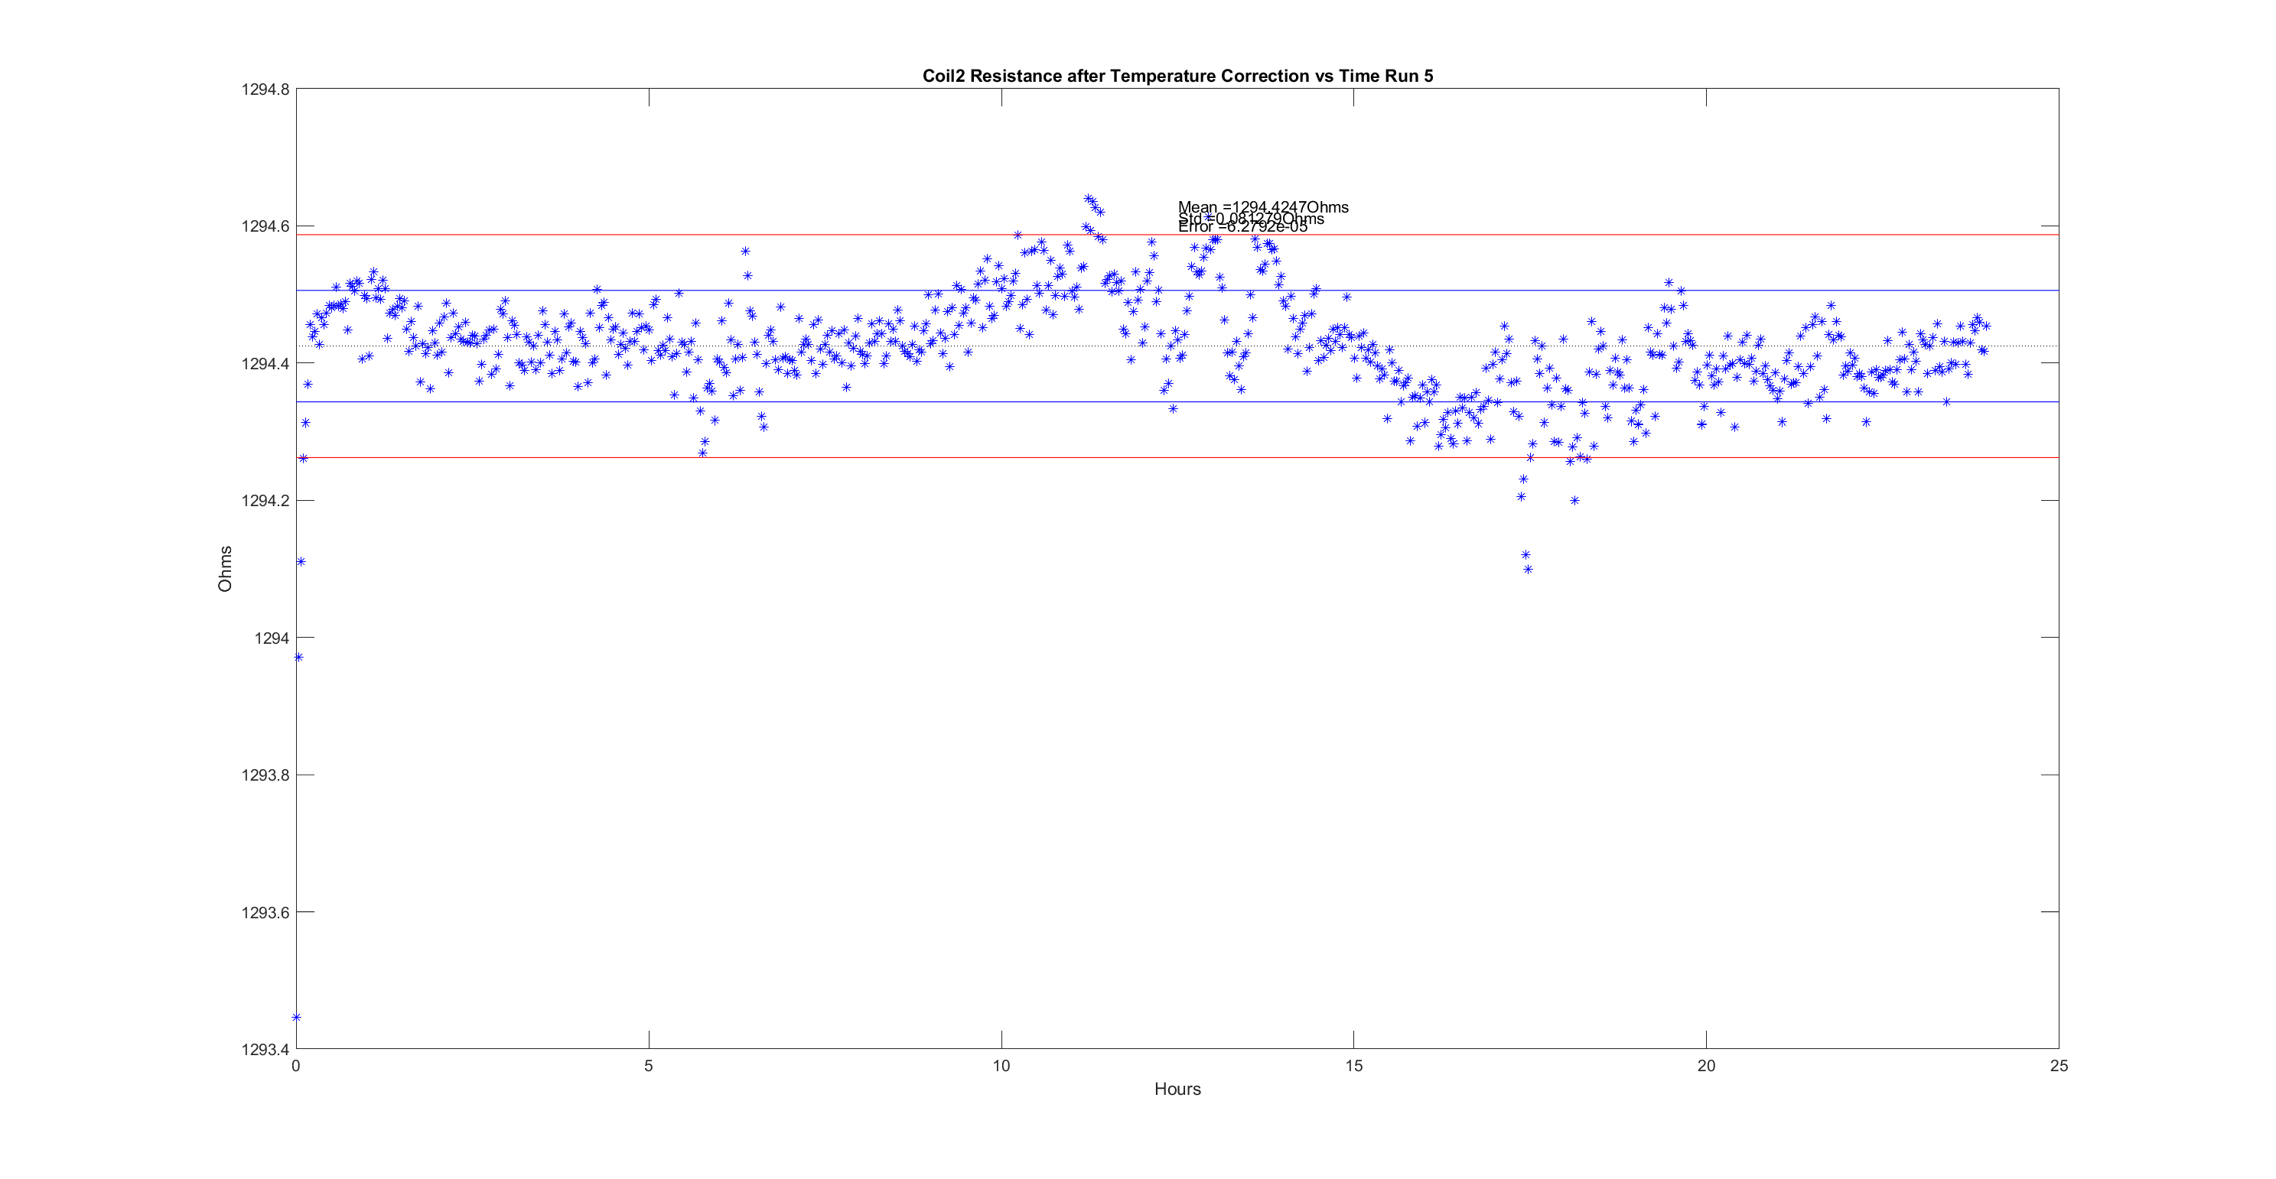Click the 20 tick label on x-axis

[x=1706, y=1066]
